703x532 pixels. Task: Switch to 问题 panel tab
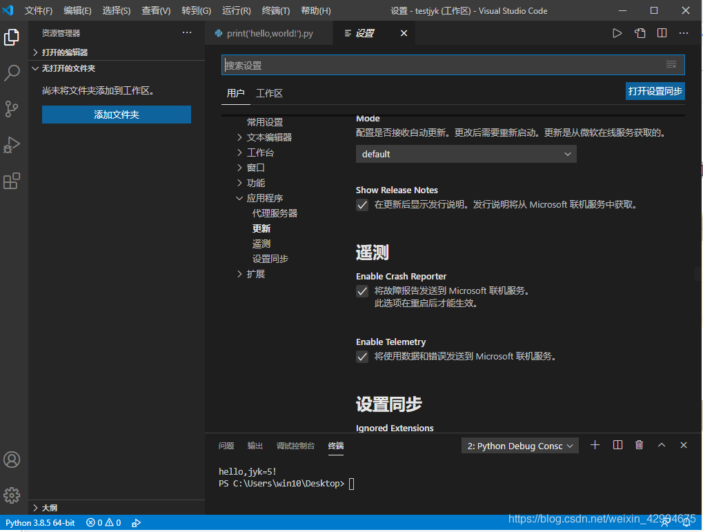(226, 446)
